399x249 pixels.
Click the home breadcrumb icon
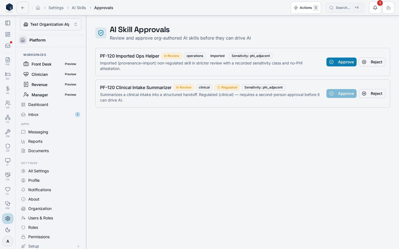click(x=38, y=8)
